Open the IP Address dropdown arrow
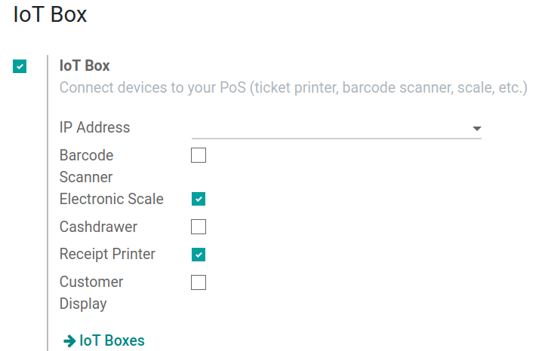Screen dimensions: 551x351 tap(477, 129)
